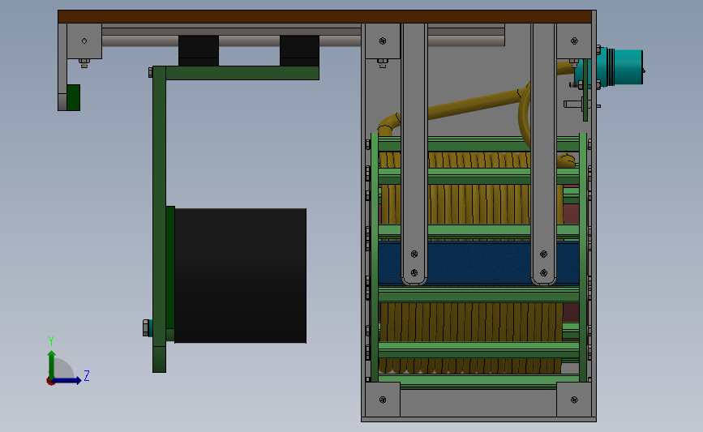This screenshot has height=432, width=703.
Task: Select the tall dark green vertical bracket plate
Action: coord(159,219)
